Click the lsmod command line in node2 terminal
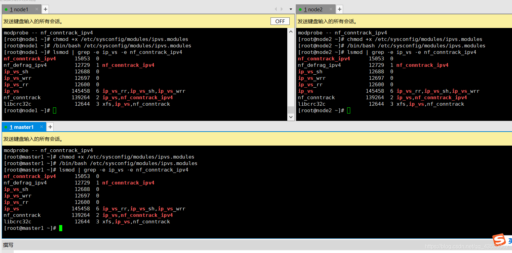 [x=387, y=52]
